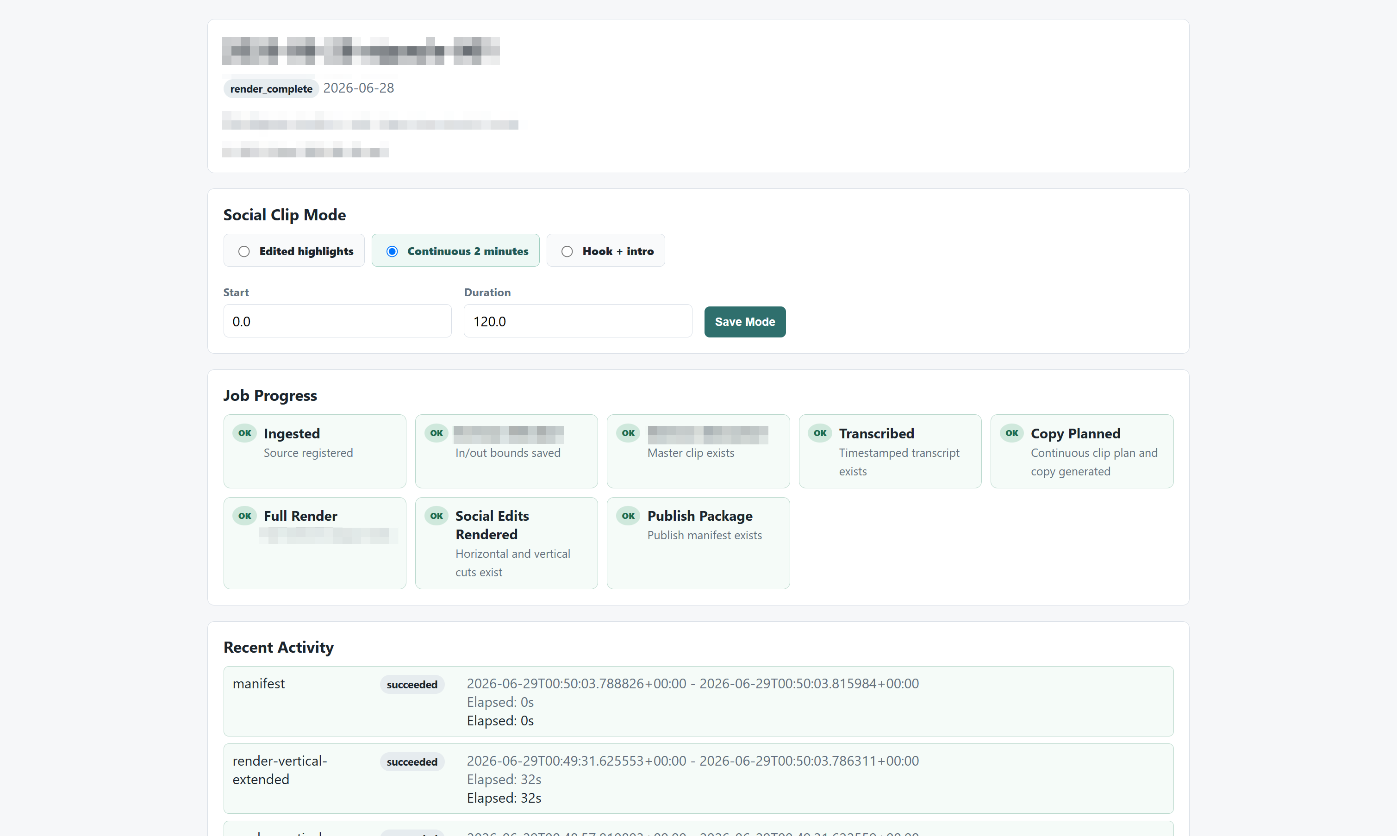The width and height of the screenshot is (1397, 836).
Task: Click 'Horizontal and vertical cuts exist' text
Action: pyautogui.click(x=512, y=563)
